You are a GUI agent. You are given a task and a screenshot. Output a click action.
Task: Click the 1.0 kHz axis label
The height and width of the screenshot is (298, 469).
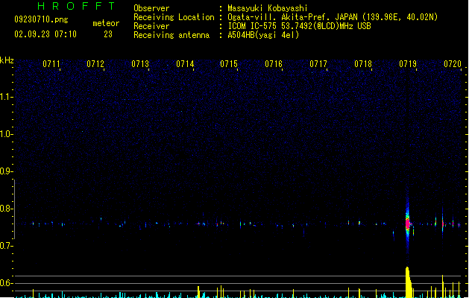click(6, 133)
